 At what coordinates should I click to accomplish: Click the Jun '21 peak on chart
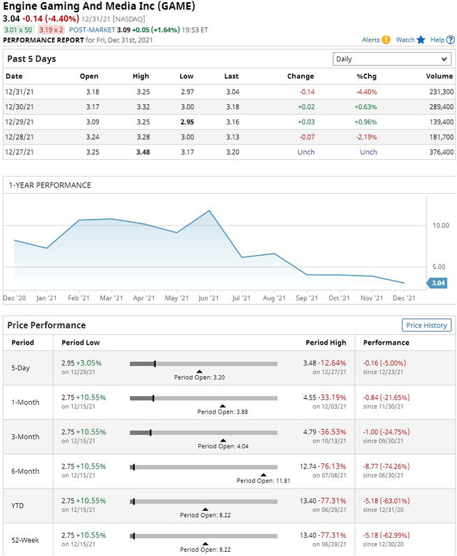[x=209, y=211]
